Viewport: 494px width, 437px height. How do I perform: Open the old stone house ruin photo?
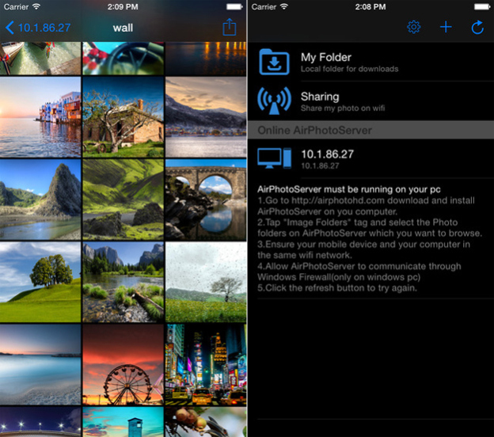click(x=123, y=116)
